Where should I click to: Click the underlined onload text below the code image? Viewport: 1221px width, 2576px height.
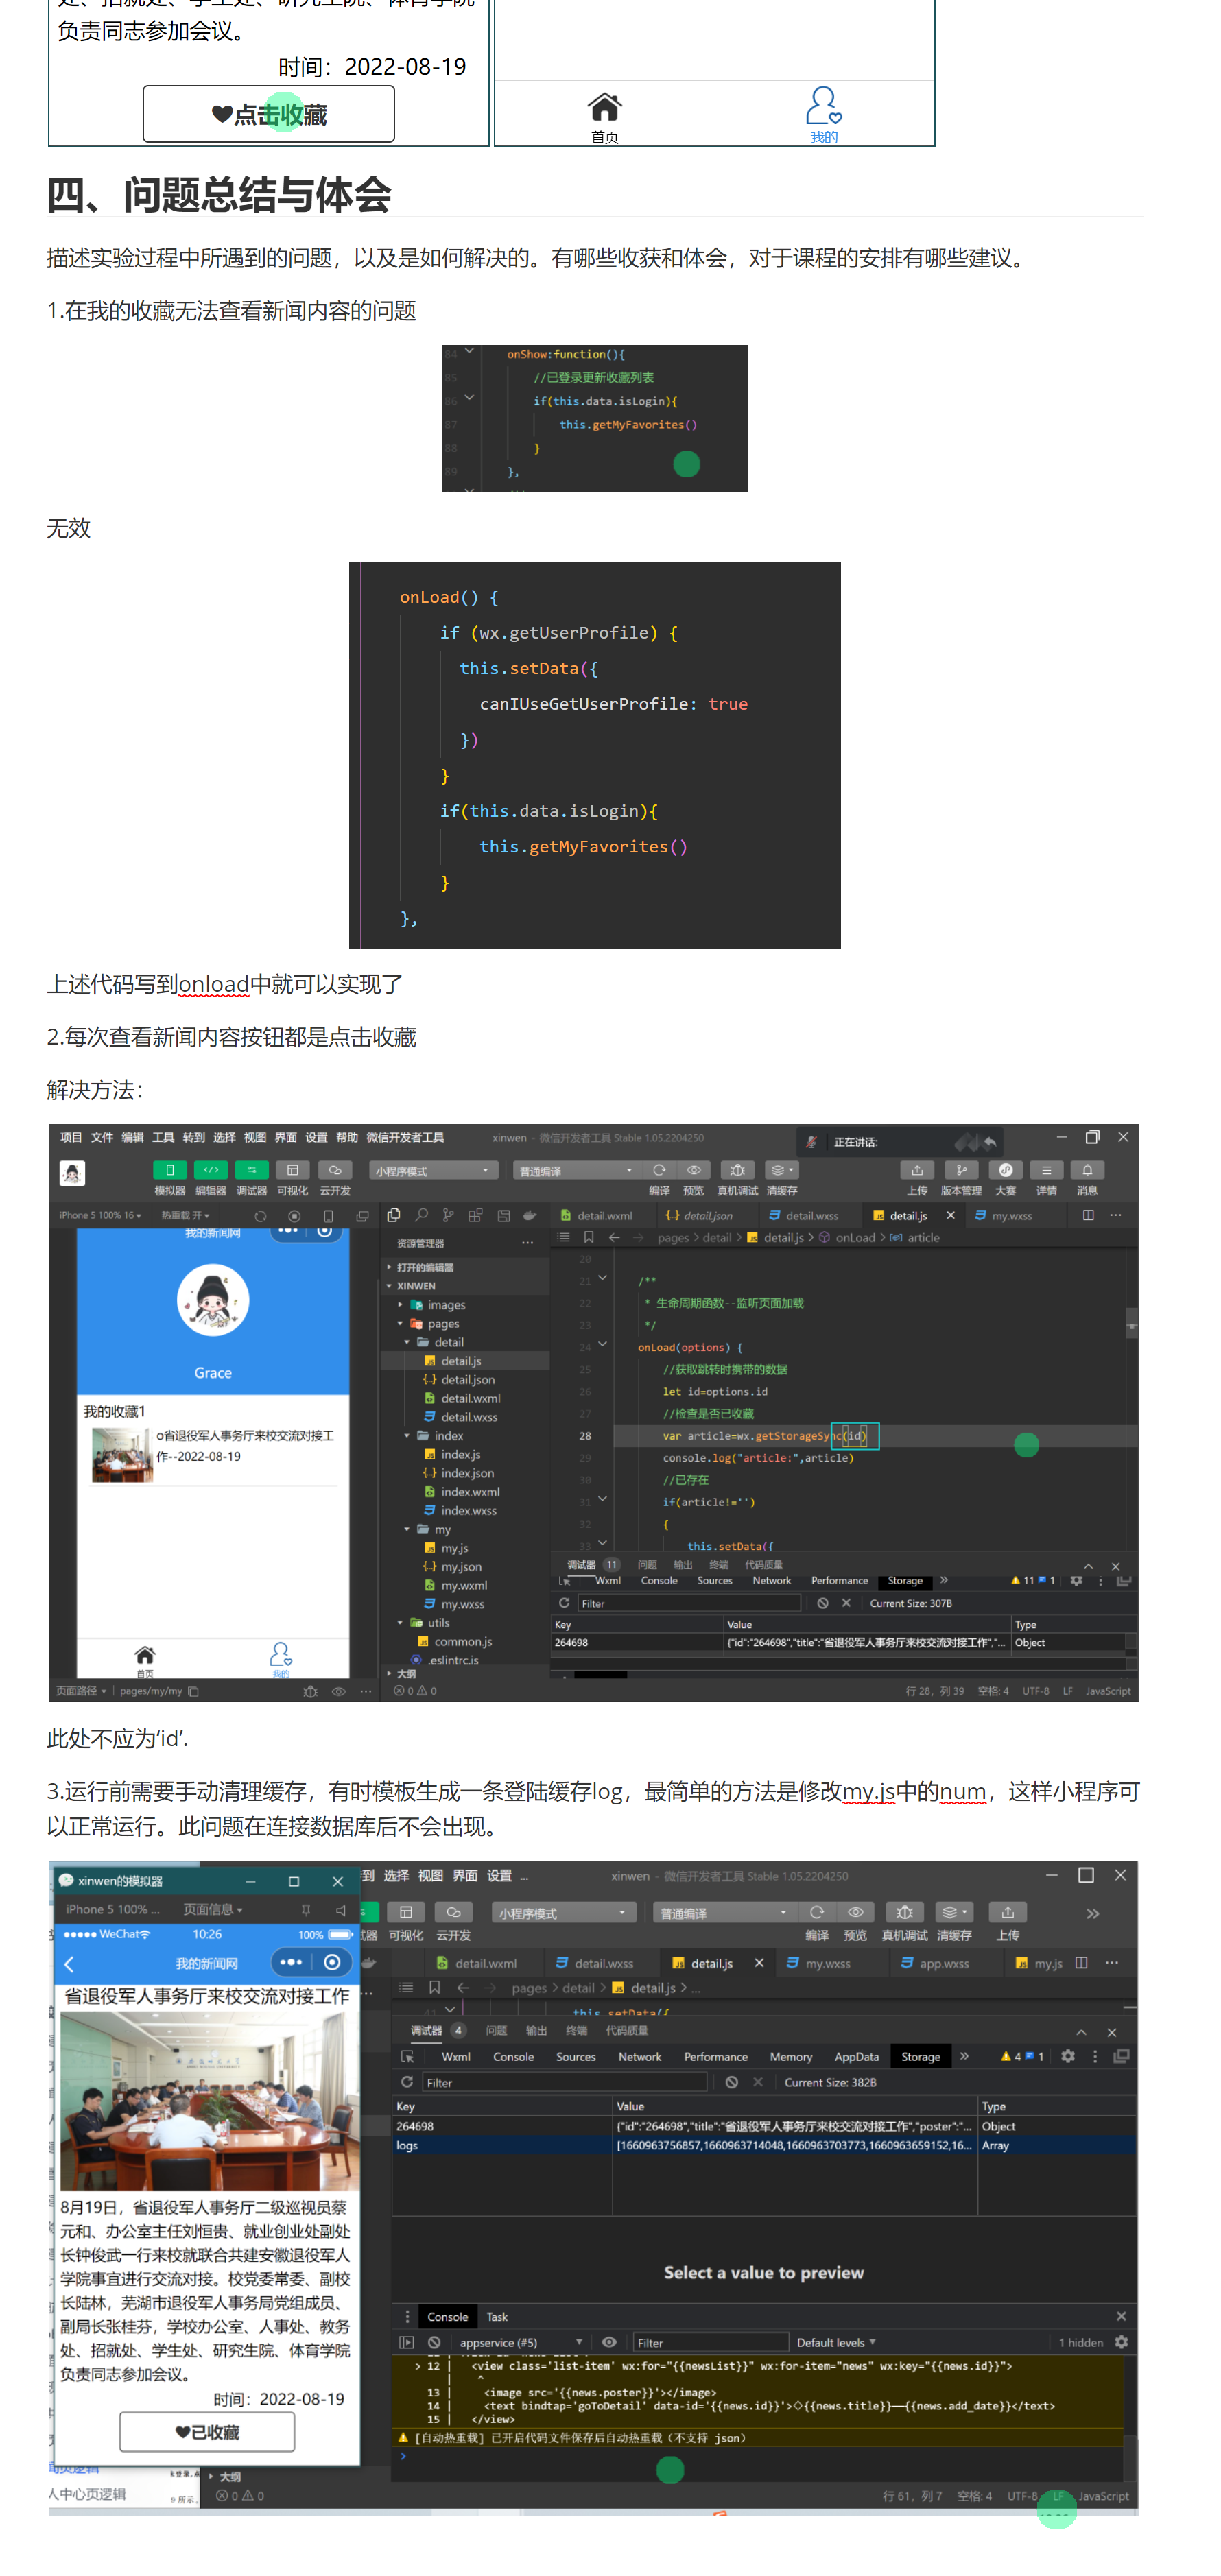213,984
